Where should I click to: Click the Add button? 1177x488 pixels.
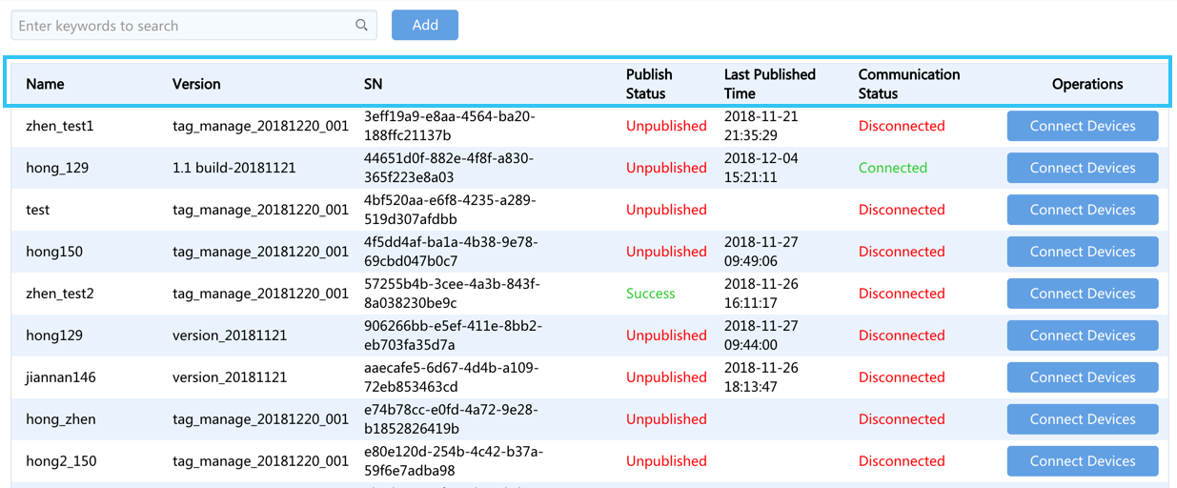(425, 25)
